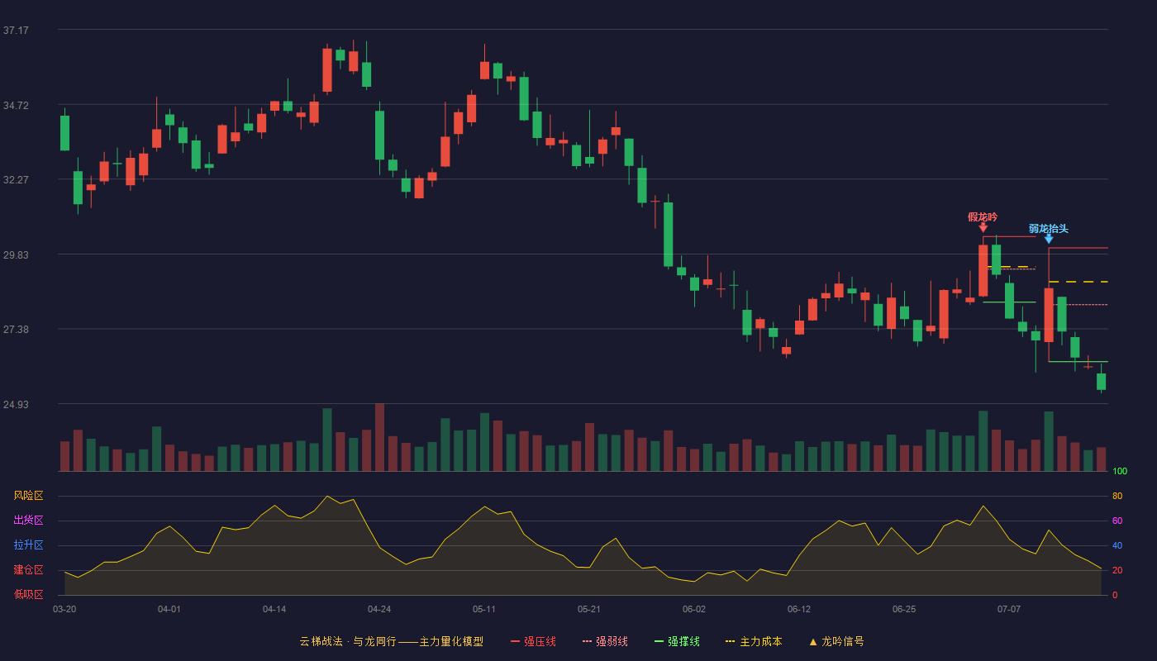Viewport: 1157px width, 661px height.
Task: Toggle the 强压线 legend item
Action: tap(533, 641)
